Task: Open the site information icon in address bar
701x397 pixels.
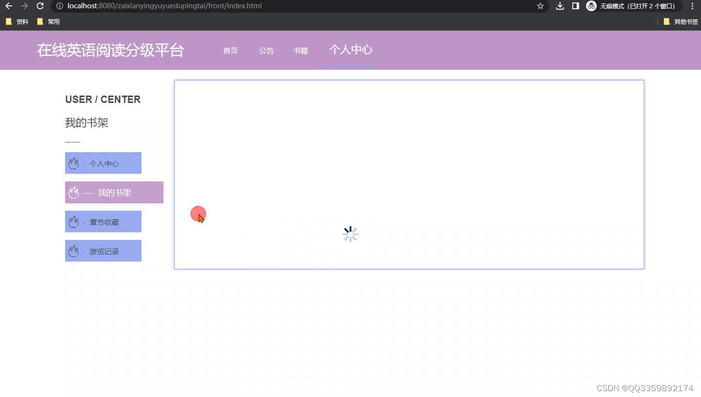Action: point(59,6)
